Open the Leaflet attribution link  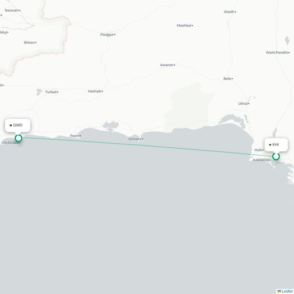pos(287,291)
